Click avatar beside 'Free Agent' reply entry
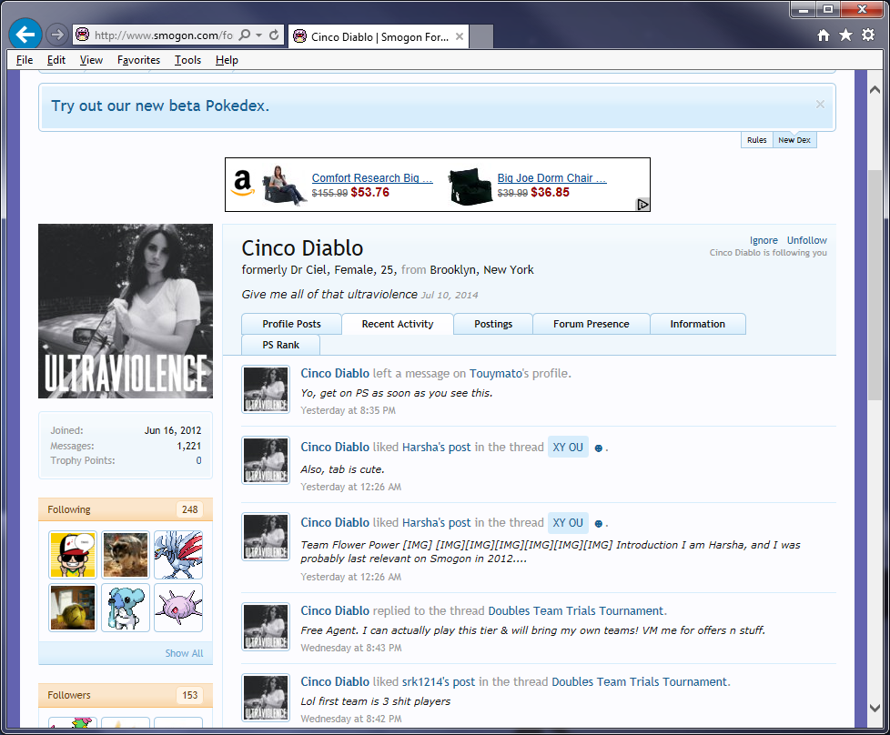Image resolution: width=890 pixels, height=735 pixels. (x=266, y=627)
